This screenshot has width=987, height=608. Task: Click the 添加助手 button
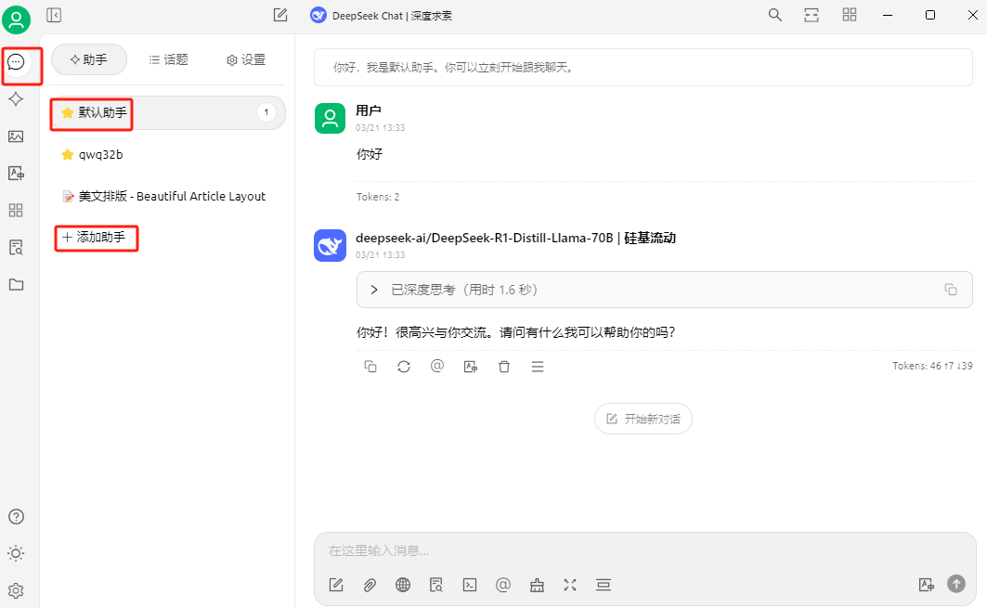96,238
